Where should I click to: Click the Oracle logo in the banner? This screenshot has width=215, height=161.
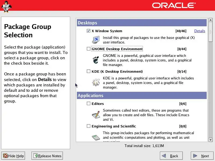174,5
